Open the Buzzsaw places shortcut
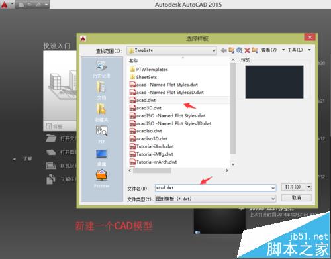The image size is (331, 259). [x=101, y=179]
